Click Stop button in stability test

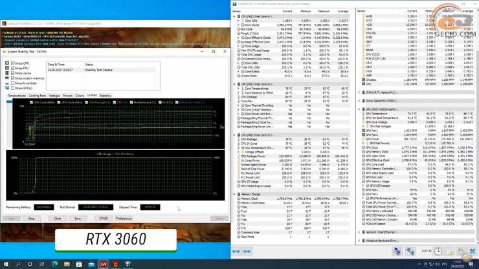pyautogui.click(x=32, y=219)
